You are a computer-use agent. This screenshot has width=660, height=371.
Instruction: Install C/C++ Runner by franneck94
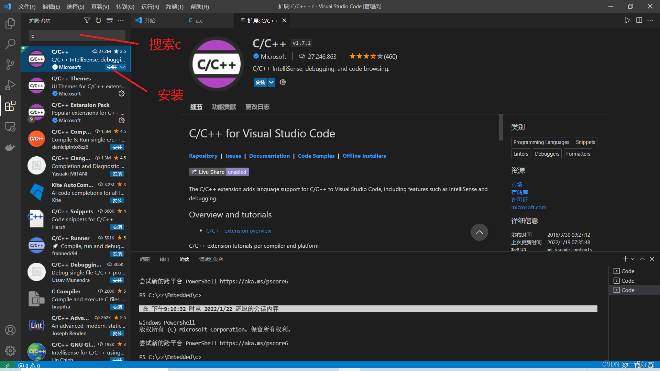(117, 254)
